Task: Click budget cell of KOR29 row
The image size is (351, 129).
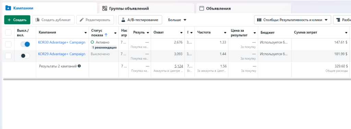Action: point(275,56)
